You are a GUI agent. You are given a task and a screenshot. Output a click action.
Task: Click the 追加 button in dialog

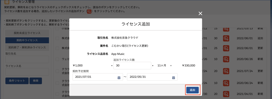click(192, 90)
